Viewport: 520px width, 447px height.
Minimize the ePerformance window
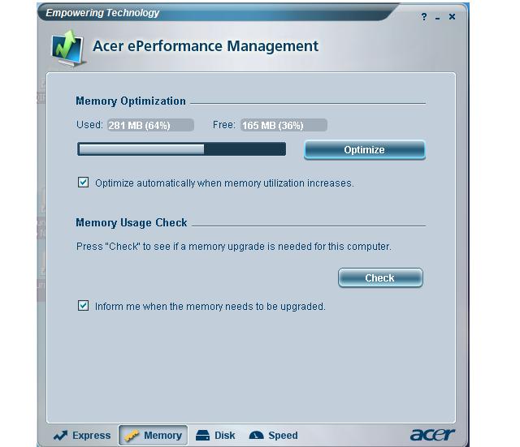438,18
